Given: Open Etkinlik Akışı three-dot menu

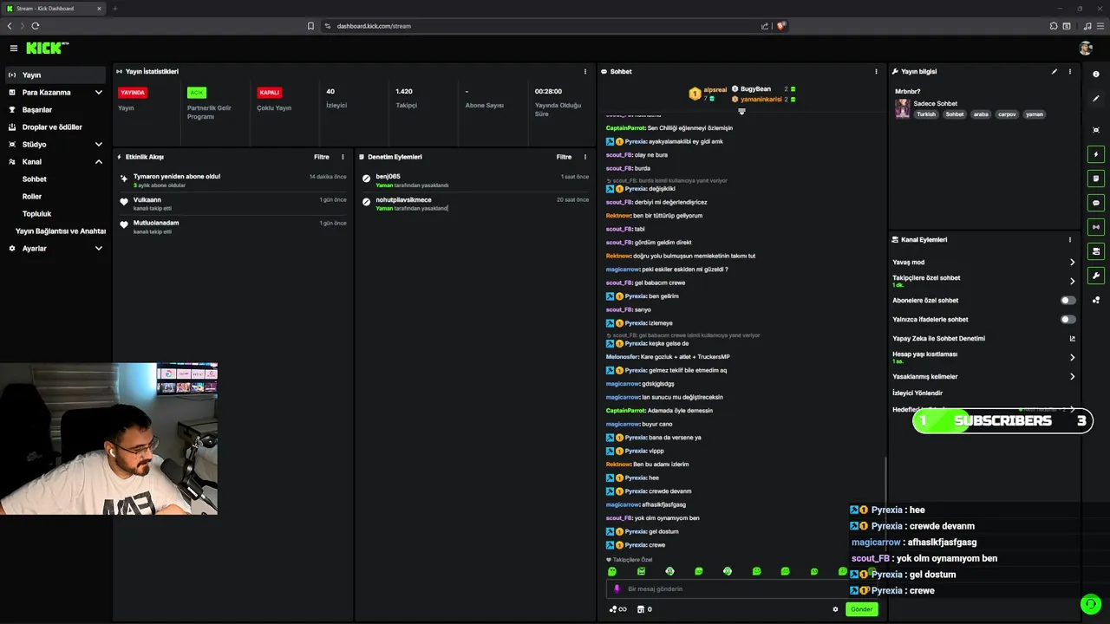Looking at the screenshot, I should point(343,157).
